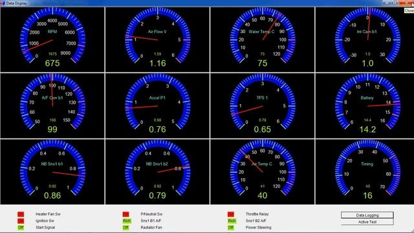Click the NB Sns1 b1 reading 0.86
The width and height of the screenshot is (414, 233).
coord(52,195)
